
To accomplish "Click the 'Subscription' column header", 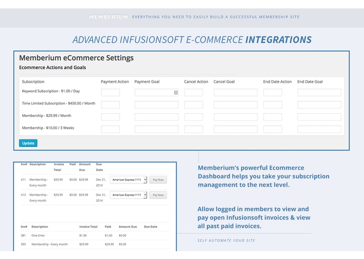I will click(x=33, y=82).
